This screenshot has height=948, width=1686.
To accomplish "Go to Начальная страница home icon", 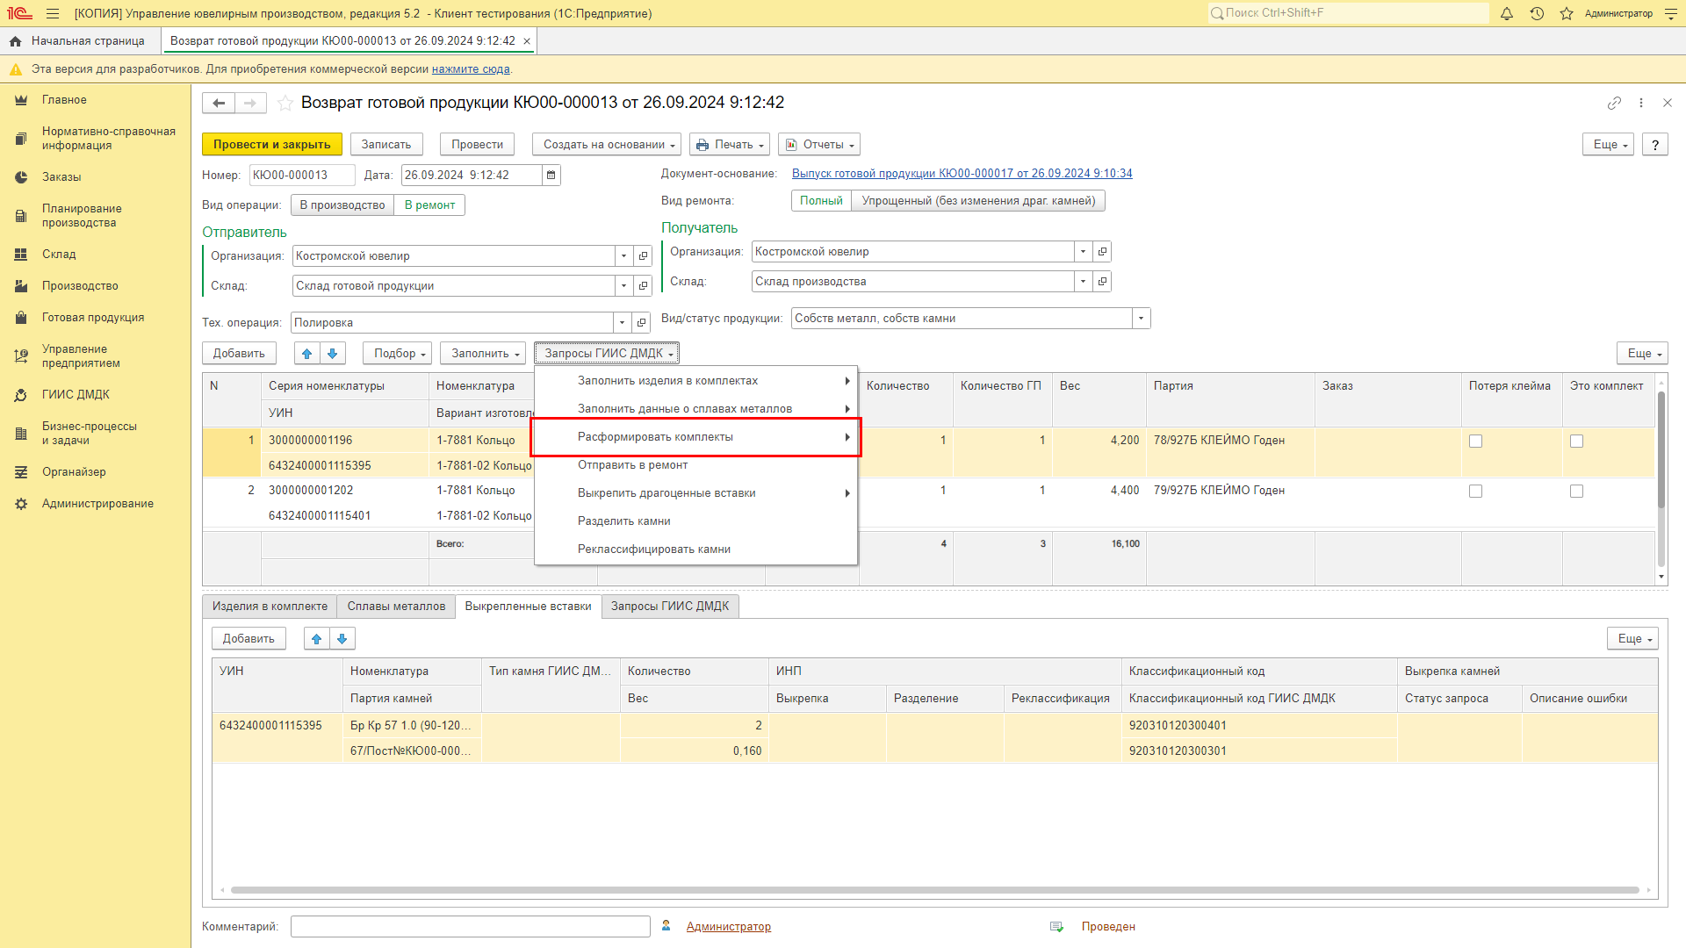I will coord(15,41).
